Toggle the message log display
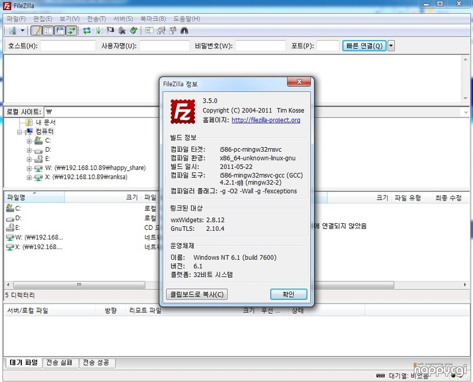The width and height of the screenshot is (473, 382). pyautogui.click(x=37, y=31)
